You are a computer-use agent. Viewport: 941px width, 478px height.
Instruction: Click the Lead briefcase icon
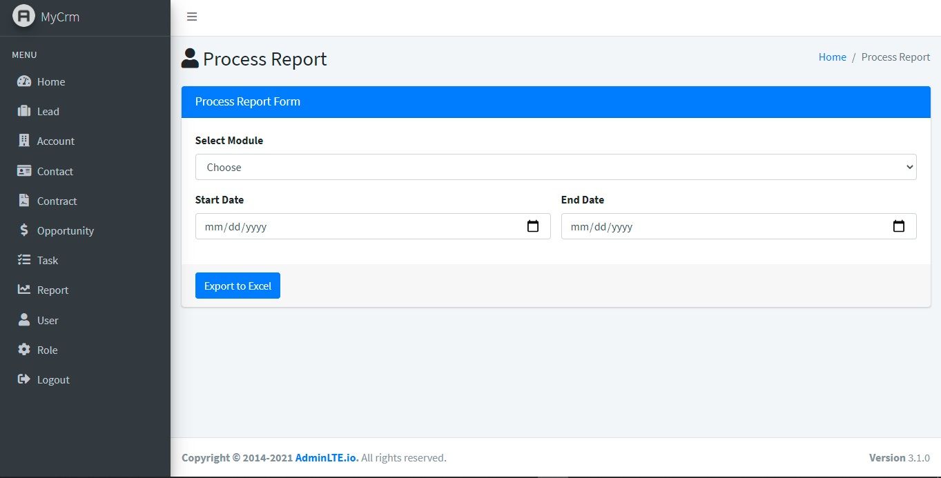tap(24, 111)
